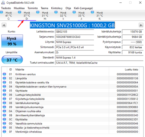Click drive letter field D:
Viewport: 145px width, 137px height.
click(x=74, y=52)
